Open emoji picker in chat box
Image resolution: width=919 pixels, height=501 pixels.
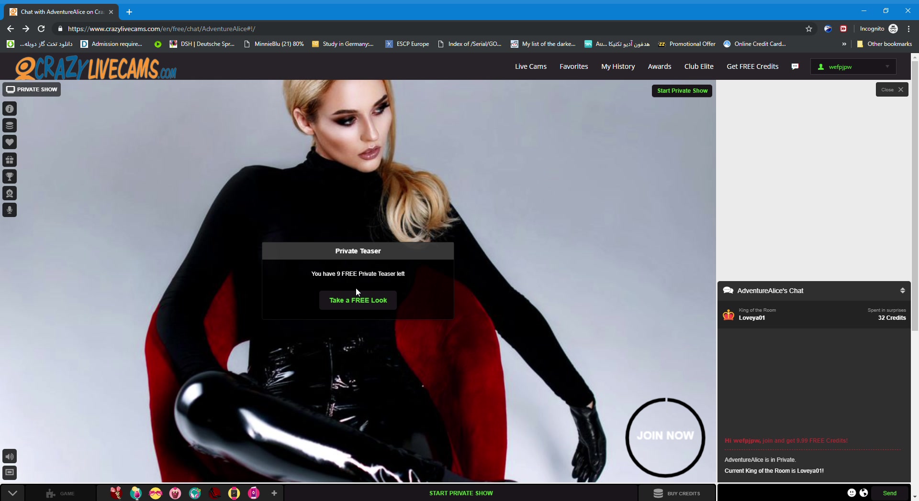click(852, 493)
